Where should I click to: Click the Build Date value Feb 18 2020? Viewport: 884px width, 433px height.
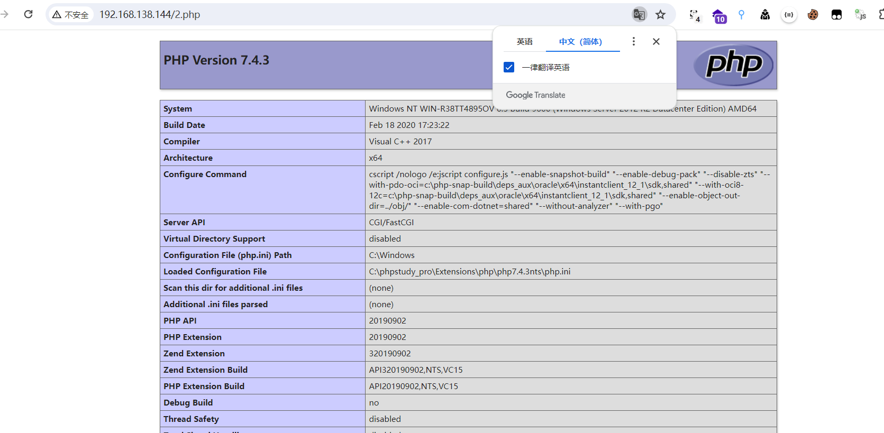(409, 125)
